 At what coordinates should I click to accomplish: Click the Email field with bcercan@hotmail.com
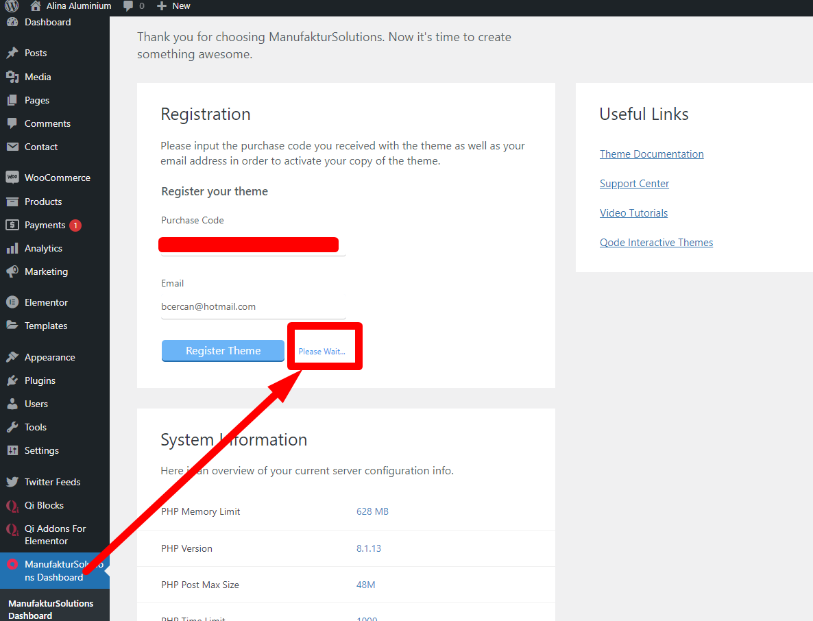coord(253,307)
